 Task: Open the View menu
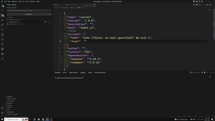[x=20, y=1]
